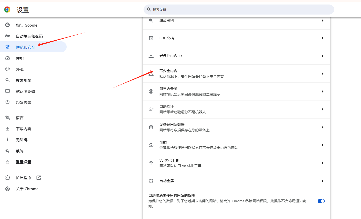
Task: Click the zoom magnifier icon beside 缩放级别
Action: coord(151,21)
